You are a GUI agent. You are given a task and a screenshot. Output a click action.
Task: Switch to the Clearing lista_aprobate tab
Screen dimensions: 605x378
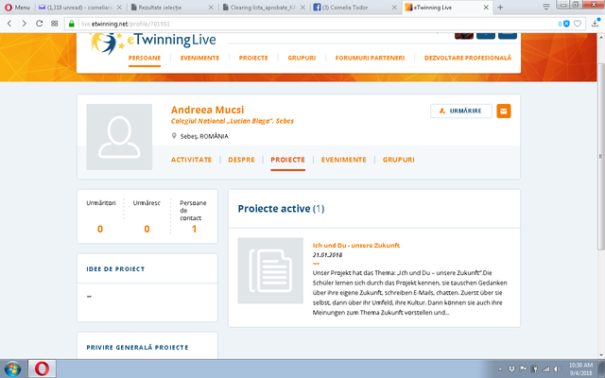[x=264, y=8]
